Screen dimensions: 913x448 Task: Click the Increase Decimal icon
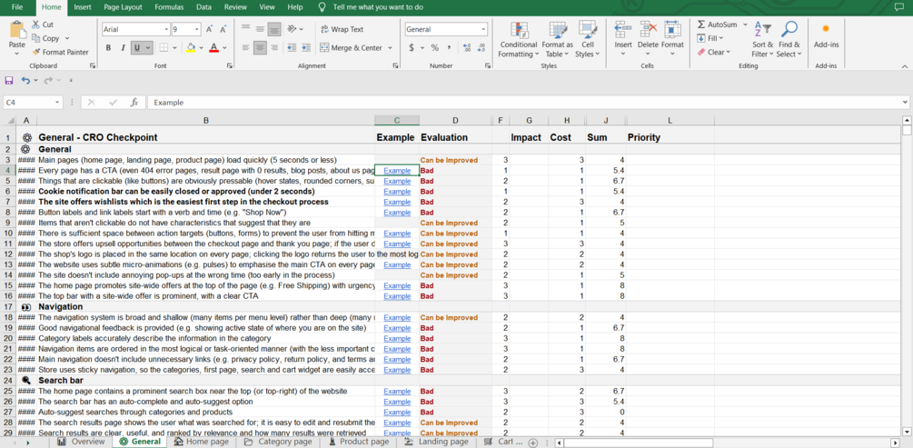467,48
